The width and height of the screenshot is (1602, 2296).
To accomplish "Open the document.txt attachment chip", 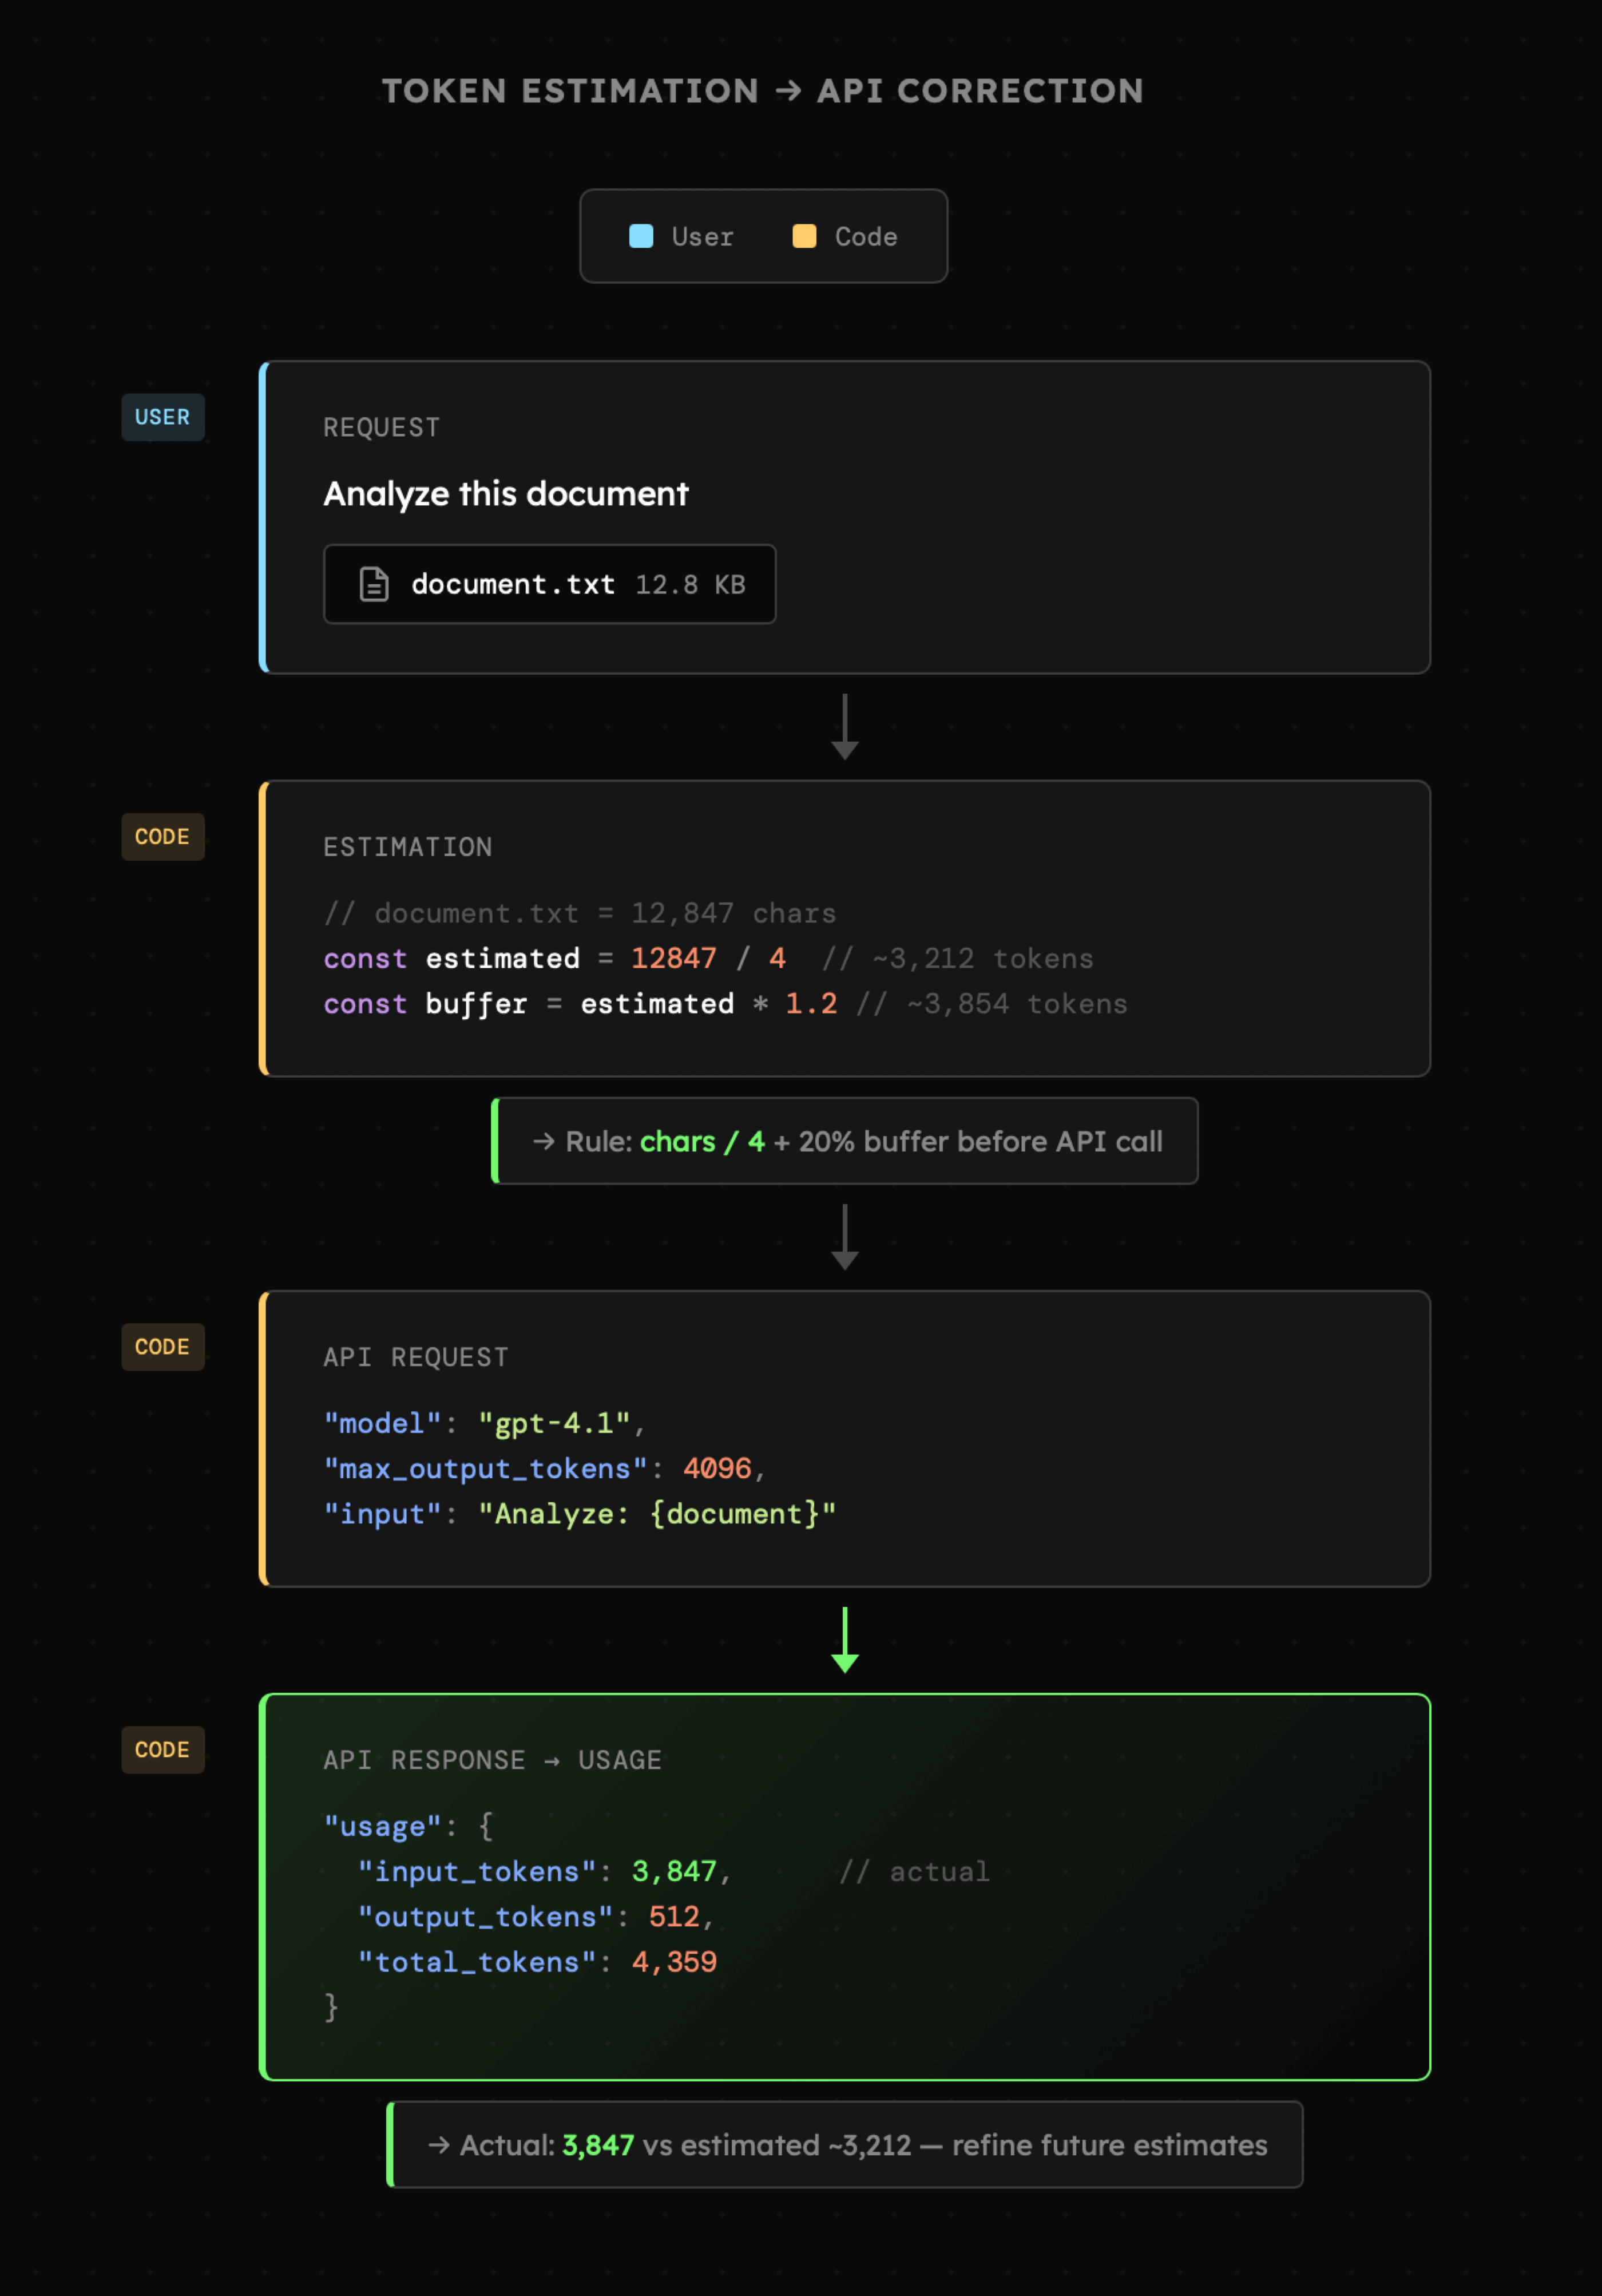I will coord(549,584).
